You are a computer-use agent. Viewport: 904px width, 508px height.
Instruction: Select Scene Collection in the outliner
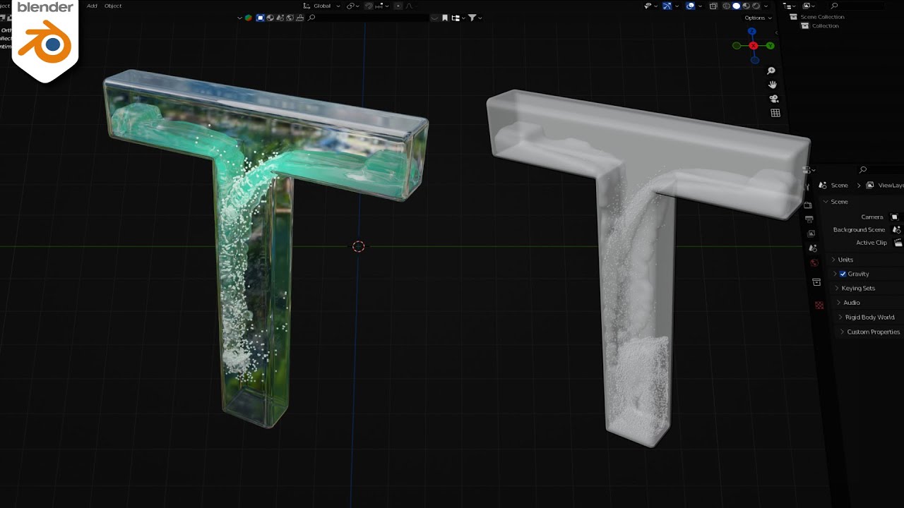coord(821,17)
